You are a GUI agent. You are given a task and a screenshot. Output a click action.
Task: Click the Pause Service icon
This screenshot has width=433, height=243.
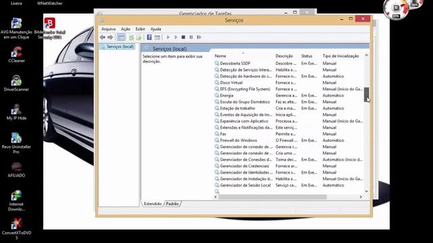191,37
